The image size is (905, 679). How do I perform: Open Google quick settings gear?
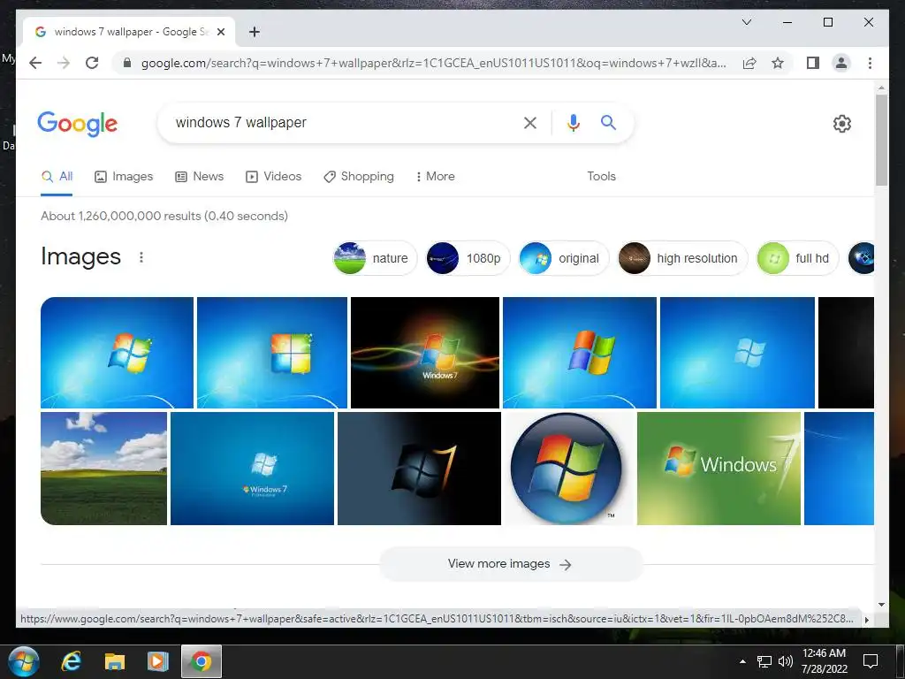[841, 124]
